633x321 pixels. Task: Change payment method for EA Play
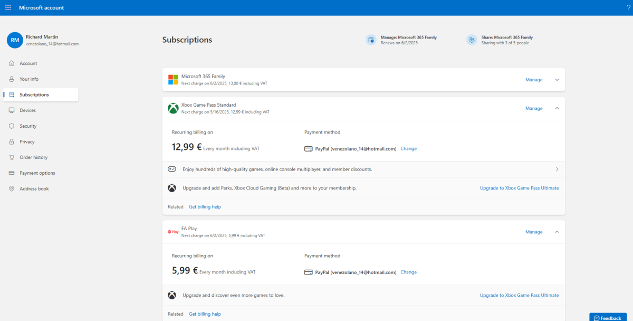coord(408,272)
